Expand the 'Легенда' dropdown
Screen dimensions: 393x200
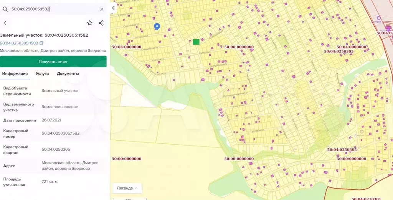tap(127, 188)
